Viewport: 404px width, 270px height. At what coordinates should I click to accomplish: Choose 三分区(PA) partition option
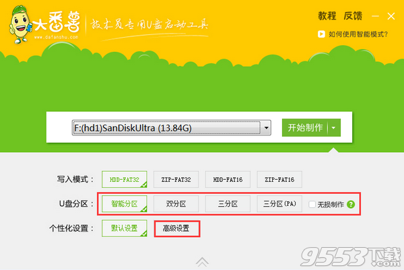coord(279,204)
